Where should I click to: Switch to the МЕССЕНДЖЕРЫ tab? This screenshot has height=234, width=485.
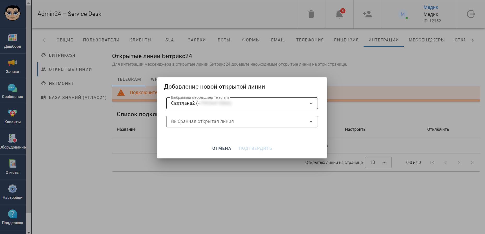(x=427, y=40)
